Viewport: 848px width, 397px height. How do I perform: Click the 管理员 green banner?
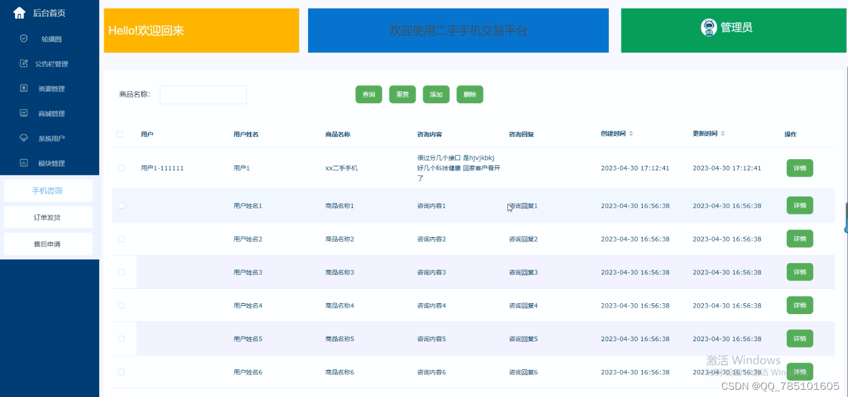click(x=734, y=31)
